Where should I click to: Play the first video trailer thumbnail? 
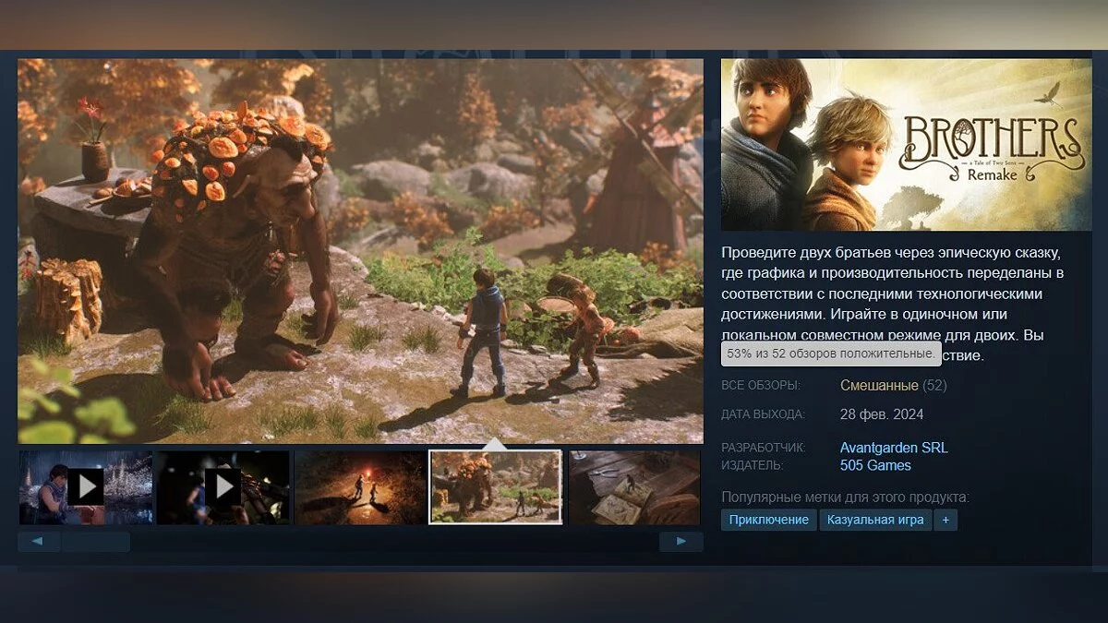(x=86, y=486)
